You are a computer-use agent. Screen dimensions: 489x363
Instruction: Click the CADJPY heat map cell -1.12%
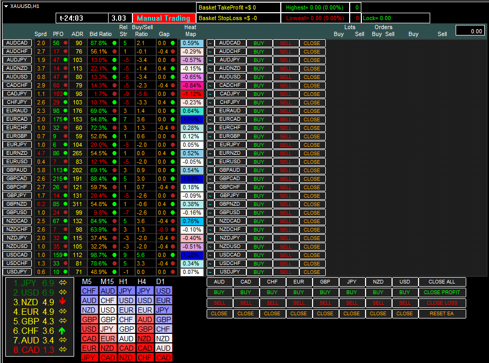pos(192,94)
